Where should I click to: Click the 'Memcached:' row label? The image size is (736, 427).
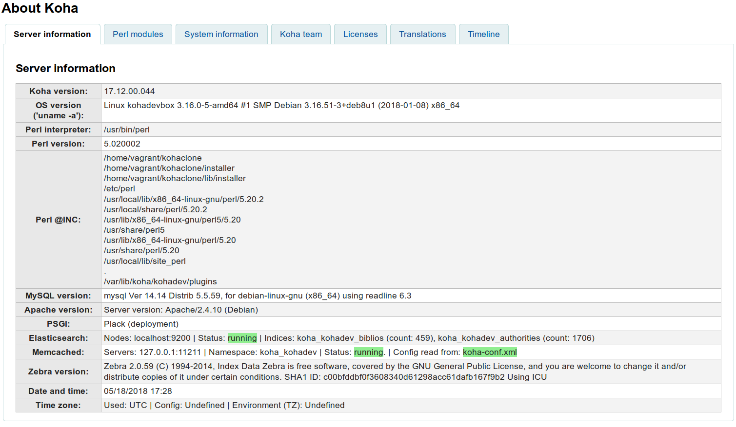pyautogui.click(x=59, y=352)
